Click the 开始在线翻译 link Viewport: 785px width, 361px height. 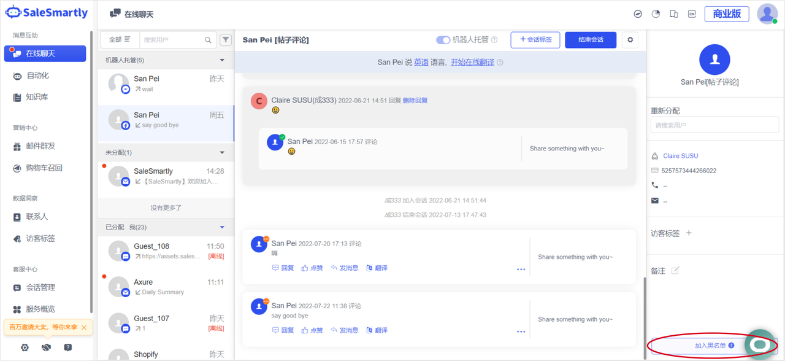[472, 62]
